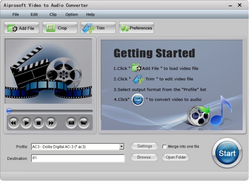Click the window title Aiprosoft Video to Audio Converter
249x181 pixels.
46,5
